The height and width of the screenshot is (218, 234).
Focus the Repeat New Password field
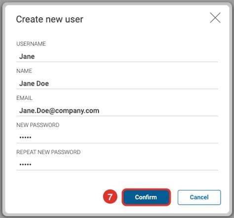[x=117, y=164]
